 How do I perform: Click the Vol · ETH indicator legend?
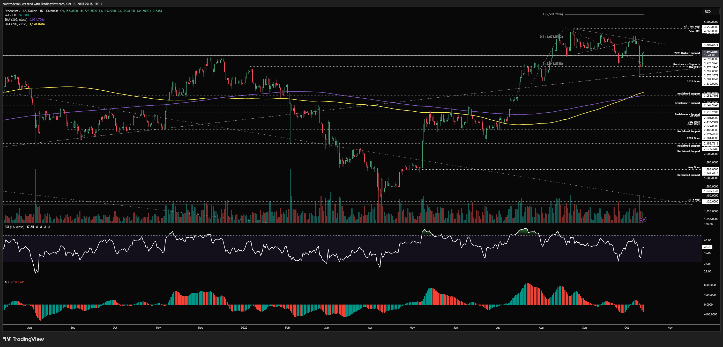click(11, 15)
